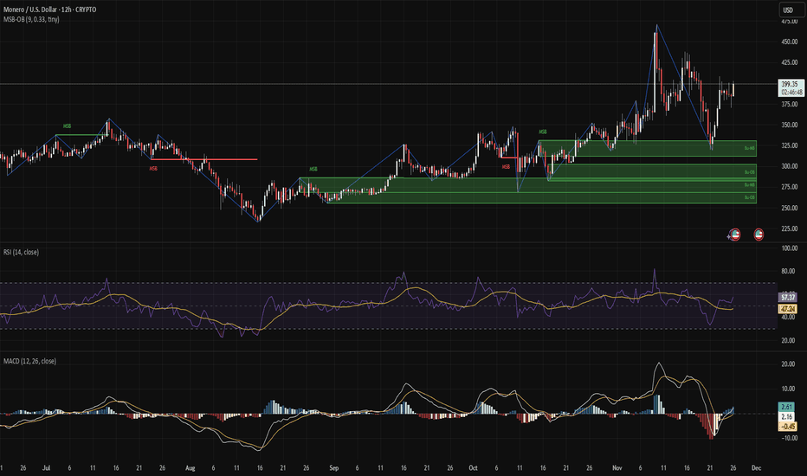Select the lowest green Bu-OB order block label

[x=750, y=198]
